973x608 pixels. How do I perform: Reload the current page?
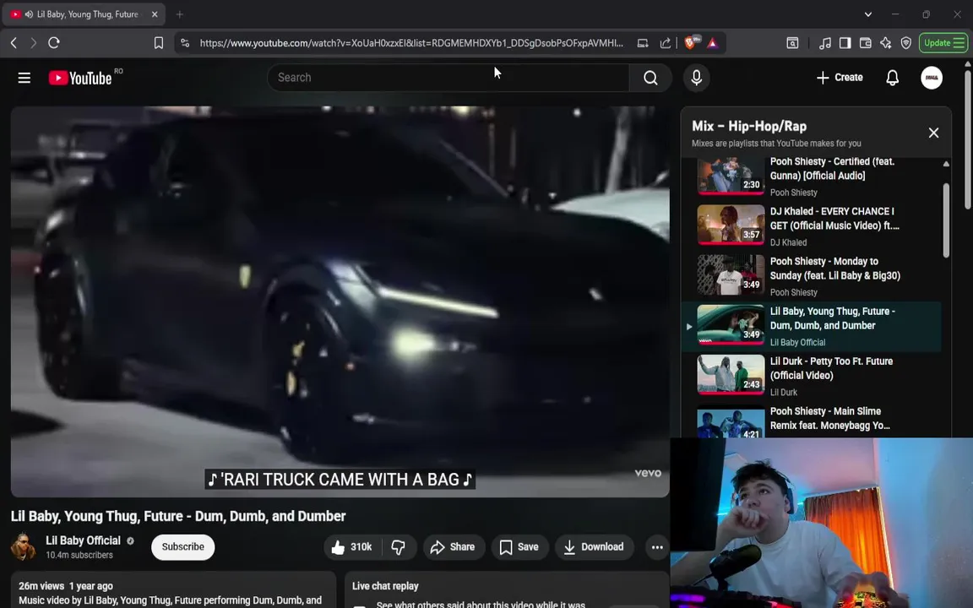pos(54,43)
